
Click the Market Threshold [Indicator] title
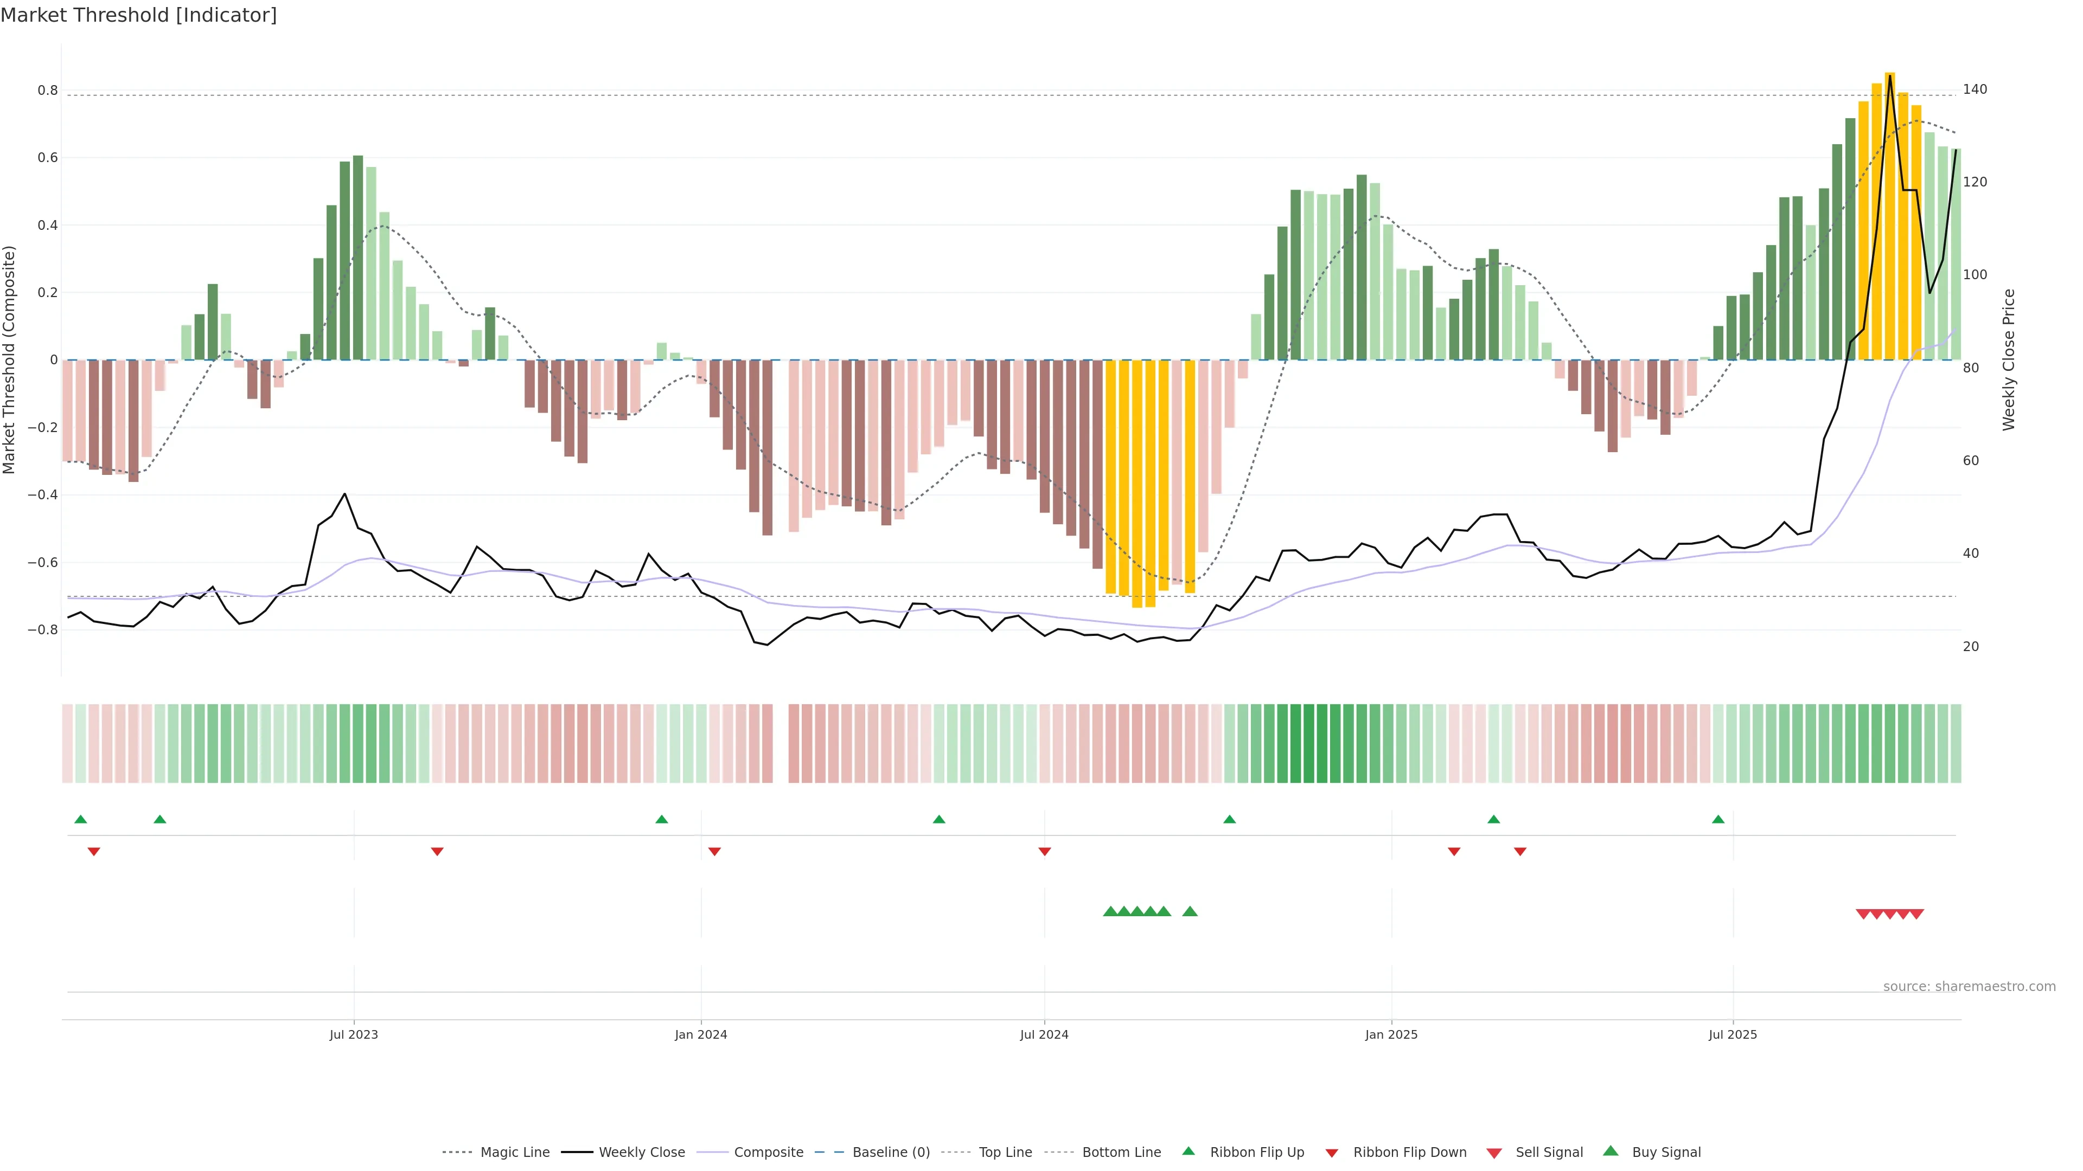click(x=138, y=15)
